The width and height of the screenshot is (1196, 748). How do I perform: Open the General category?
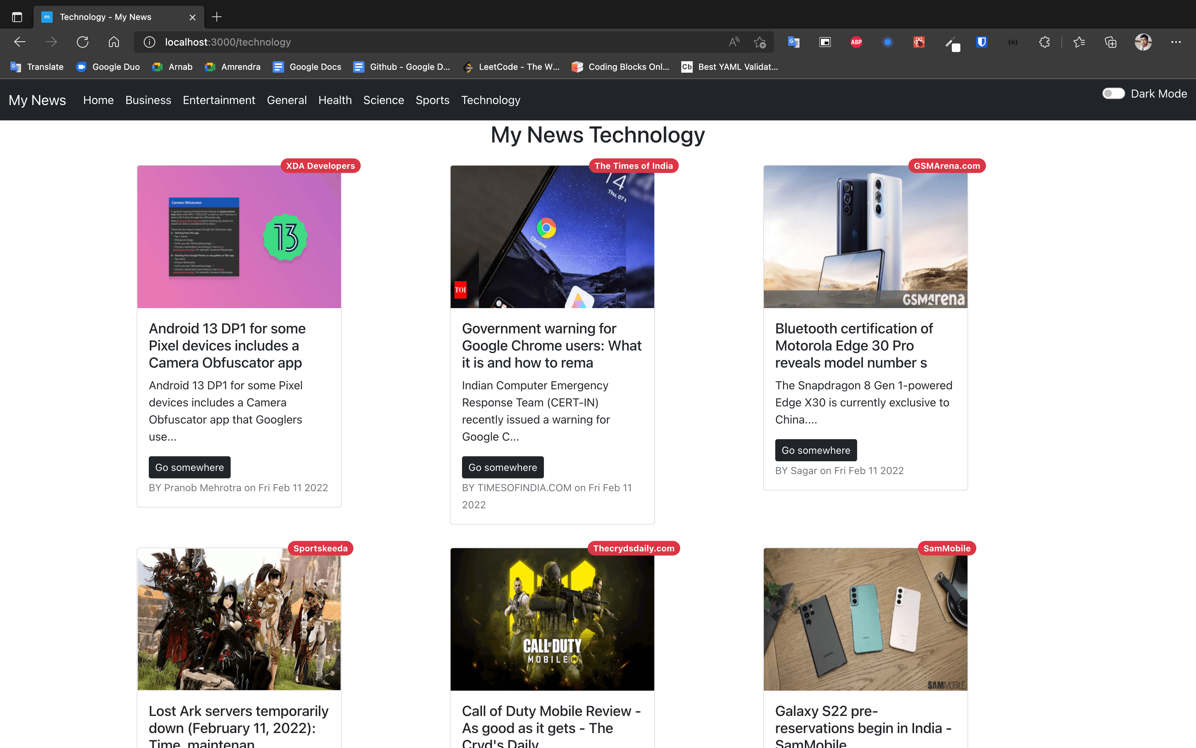(x=287, y=100)
